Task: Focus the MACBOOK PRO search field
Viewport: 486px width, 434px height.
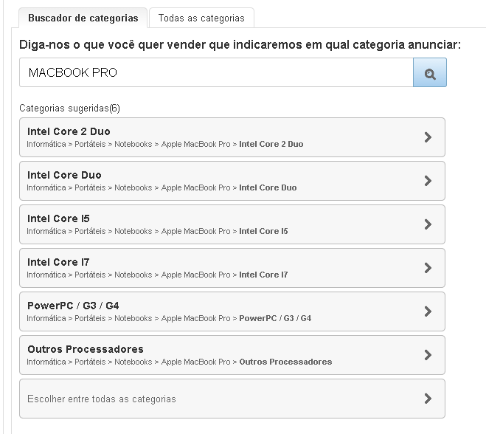Action: coord(216,72)
